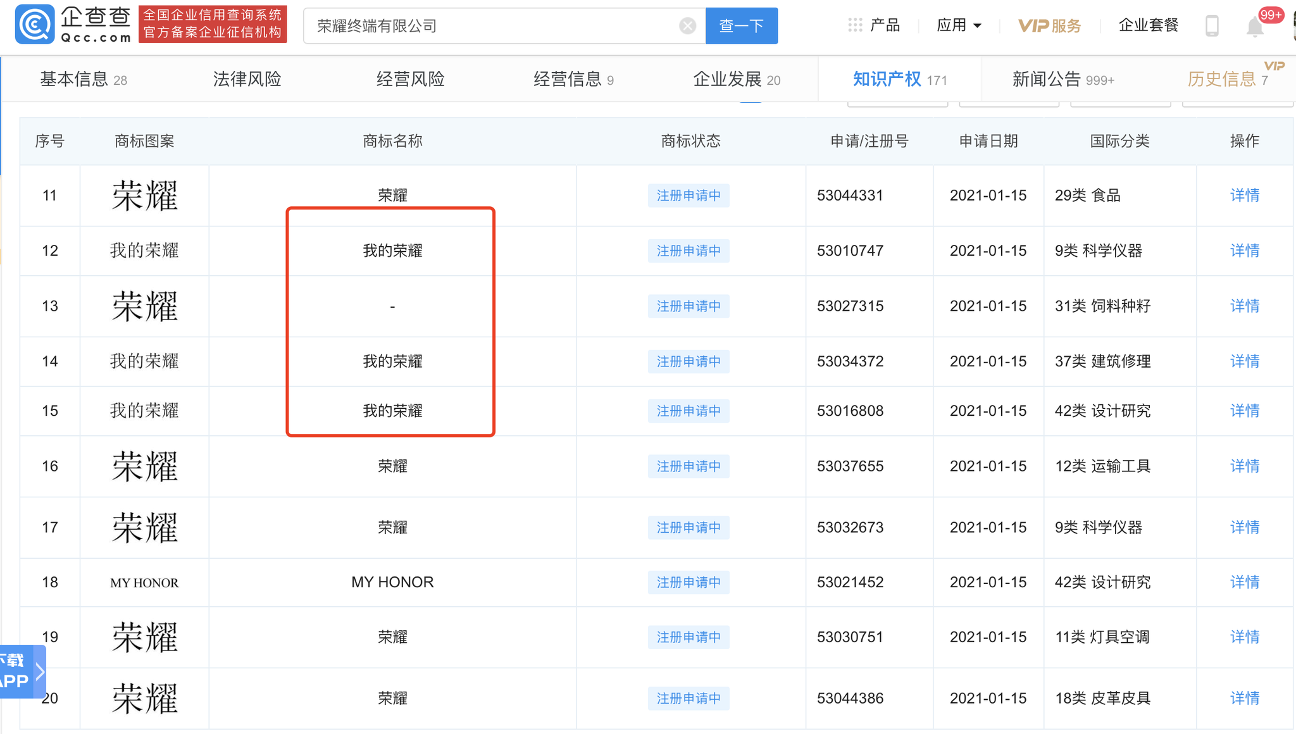Click registration number 53021452

pos(850,582)
